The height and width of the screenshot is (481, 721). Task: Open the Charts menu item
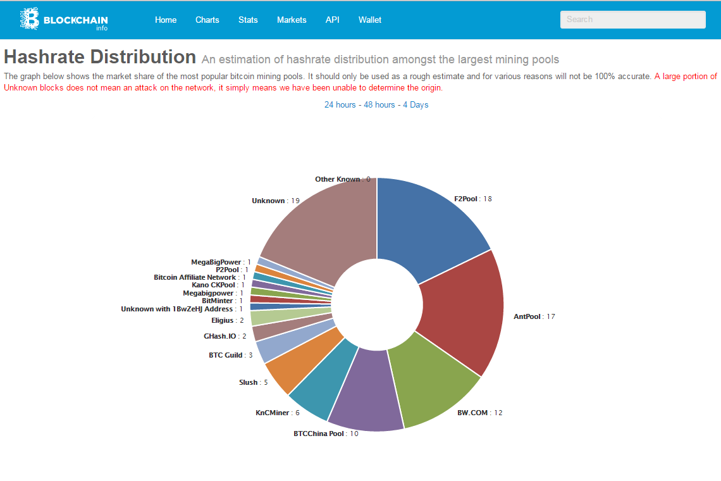tap(207, 20)
